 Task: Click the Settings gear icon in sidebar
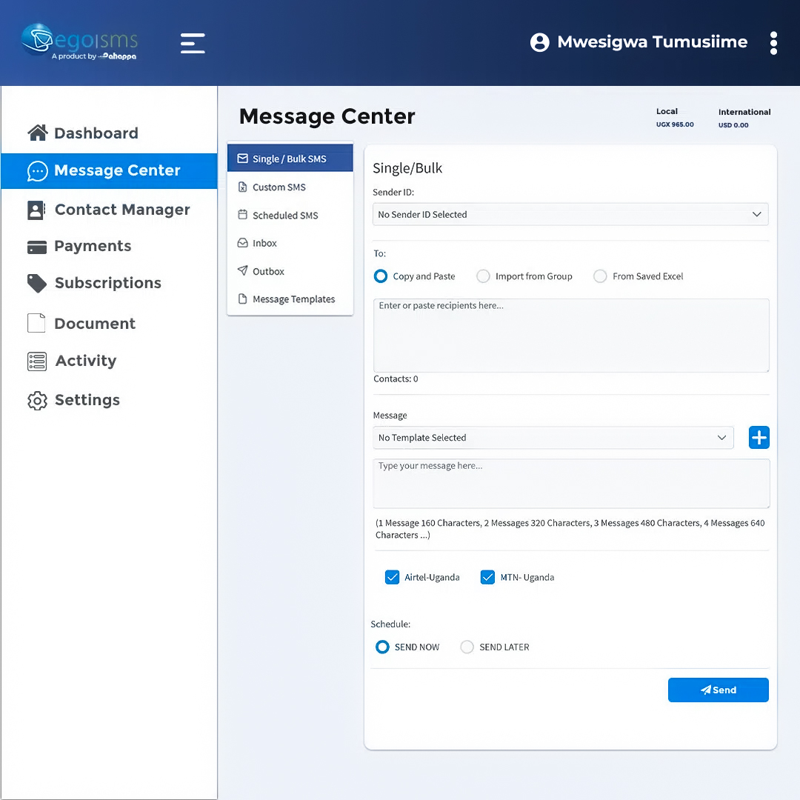click(37, 400)
